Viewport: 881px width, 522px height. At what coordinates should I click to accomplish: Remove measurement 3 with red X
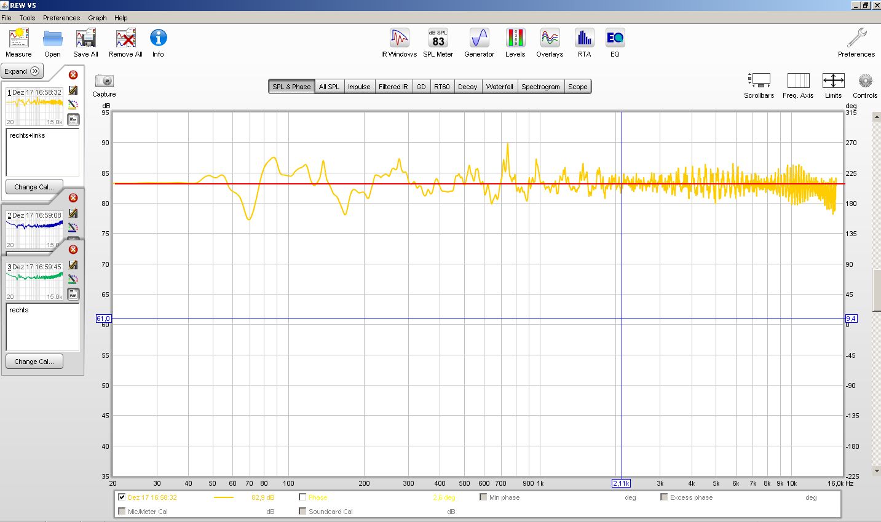(73, 250)
